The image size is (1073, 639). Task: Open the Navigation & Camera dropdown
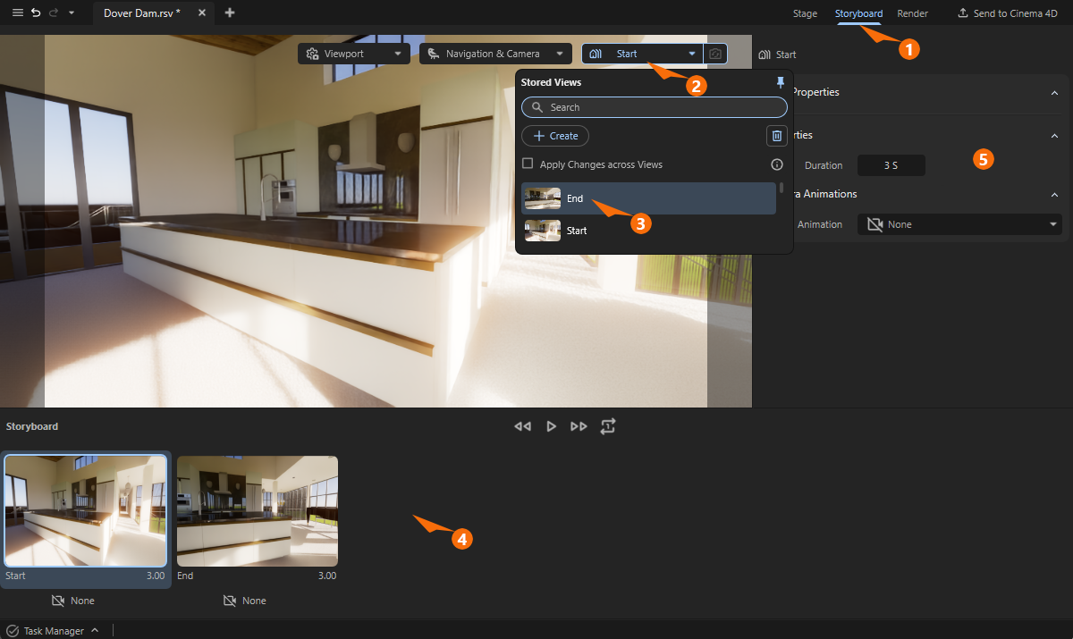click(495, 54)
